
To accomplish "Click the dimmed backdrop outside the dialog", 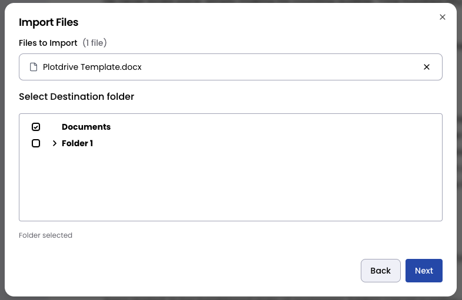I will coord(459,147).
